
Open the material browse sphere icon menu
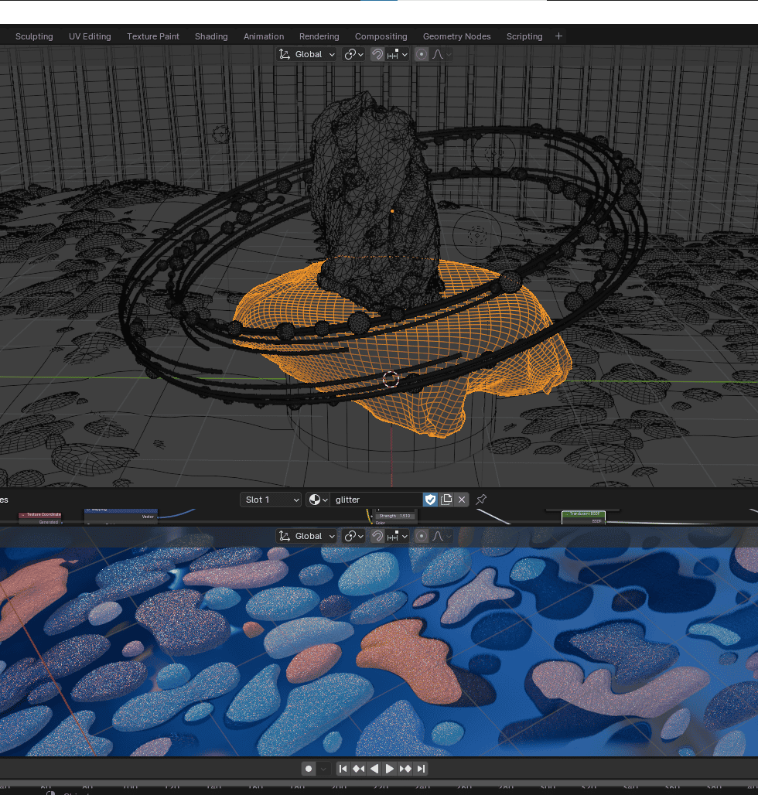coord(318,500)
